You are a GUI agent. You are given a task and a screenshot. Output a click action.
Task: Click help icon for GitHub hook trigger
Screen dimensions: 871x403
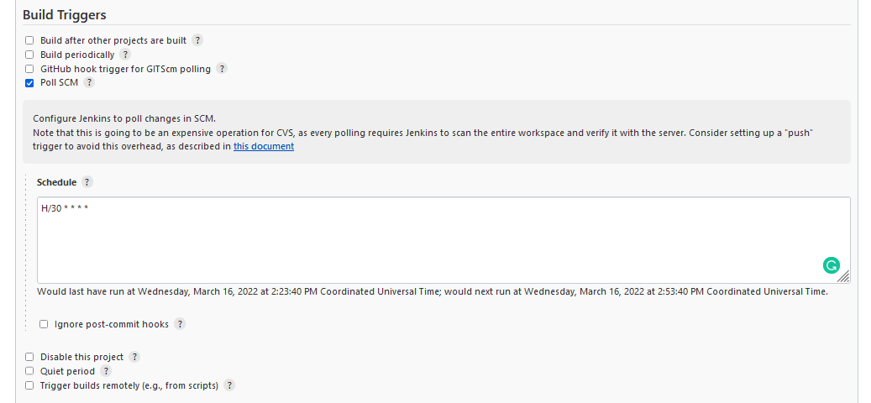(222, 69)
